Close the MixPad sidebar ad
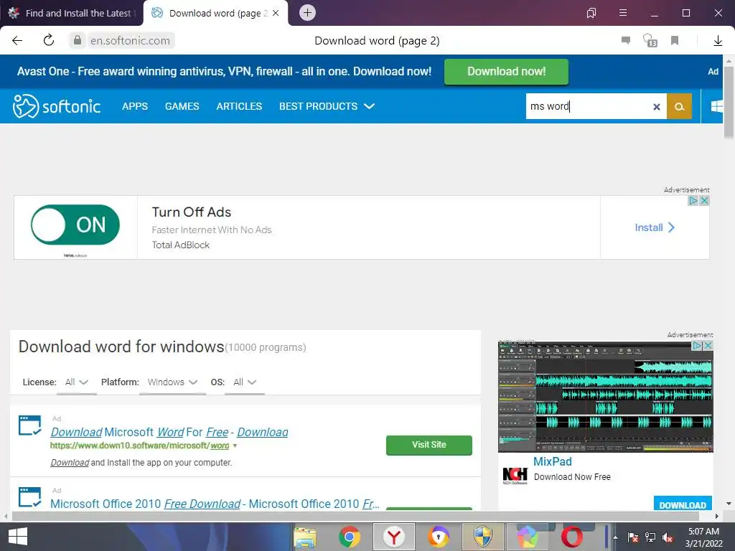 708,346
